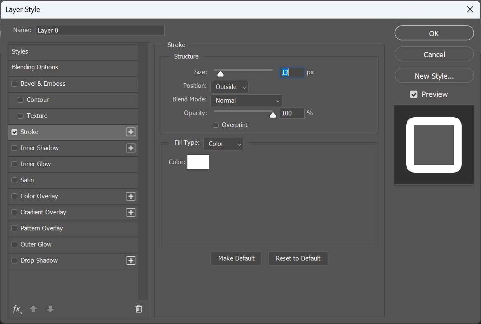Add another Drop Shadow with plus icon
The image size is (481, 324).
pyautogui.click(x=131, y=261)
